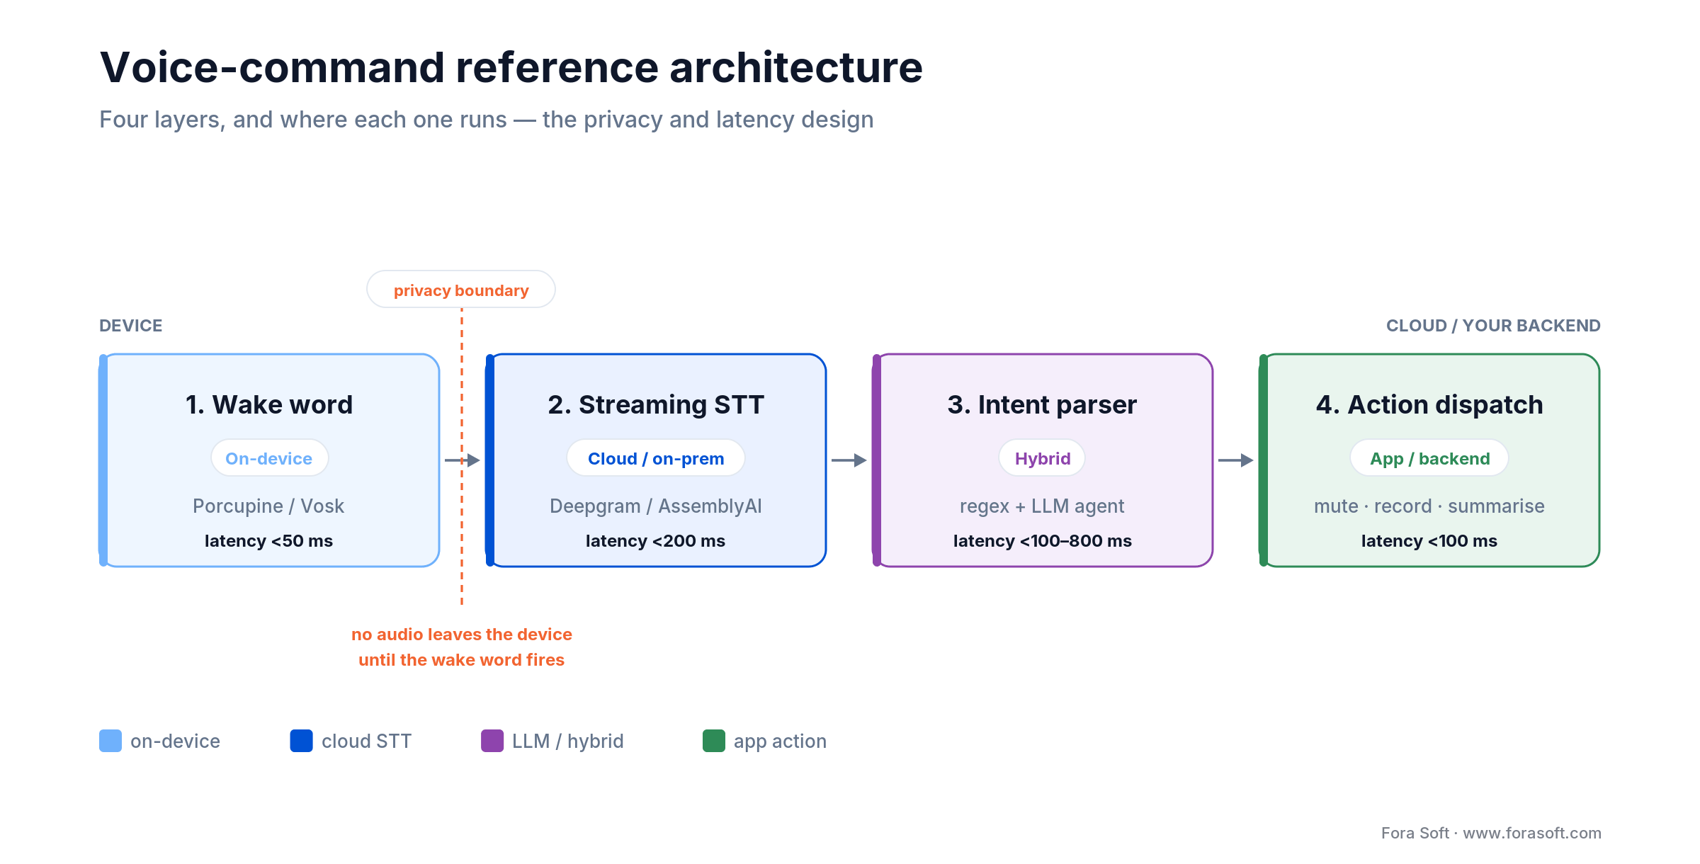
Task: Click 'no audio leaves the device' note
Action: pos(462,634)
